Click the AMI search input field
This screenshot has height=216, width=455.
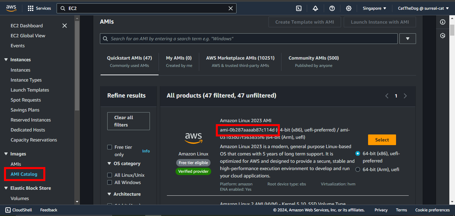[x=250, y=39]
